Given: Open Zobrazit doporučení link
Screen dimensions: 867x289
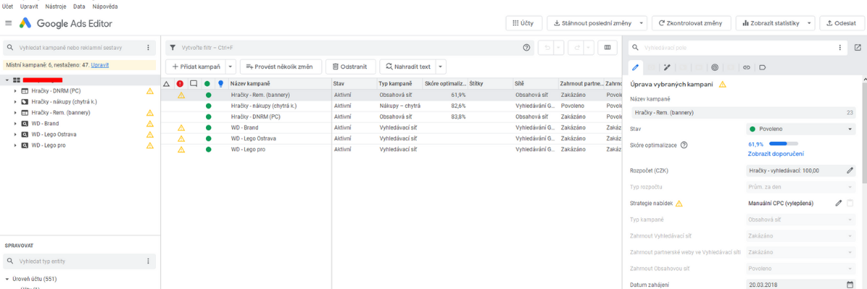Looking at the screenshot, I should coord(775,154).
